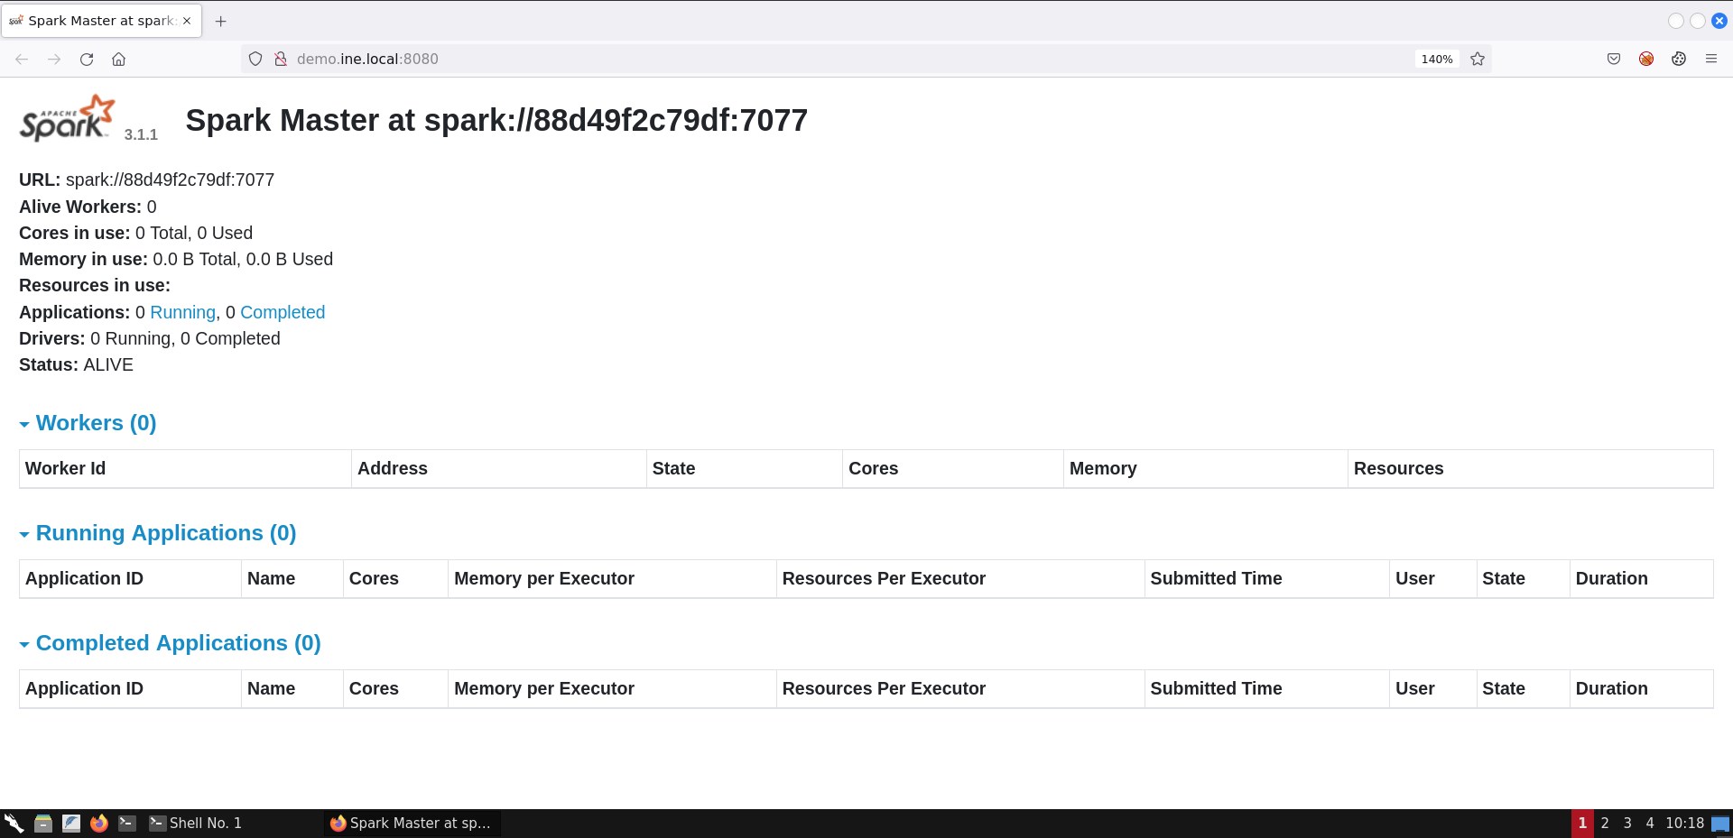The height and width of the screenshot is (838, 1733).
Task: Switch to workspace 4
Action: [1650, 823]
